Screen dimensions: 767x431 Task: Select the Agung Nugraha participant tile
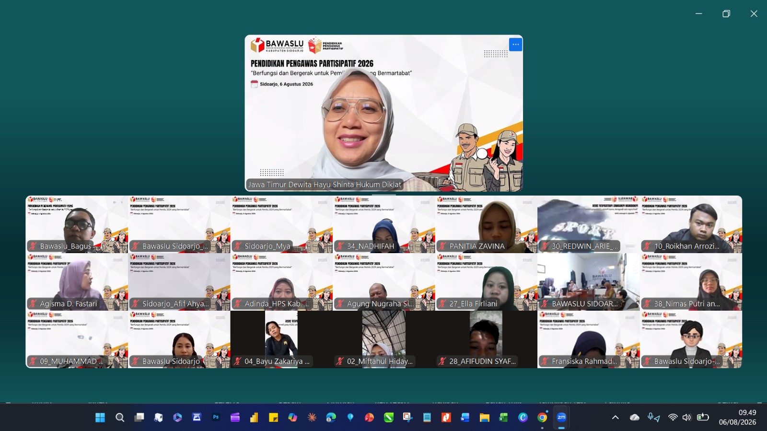click(x=384, y=282)
